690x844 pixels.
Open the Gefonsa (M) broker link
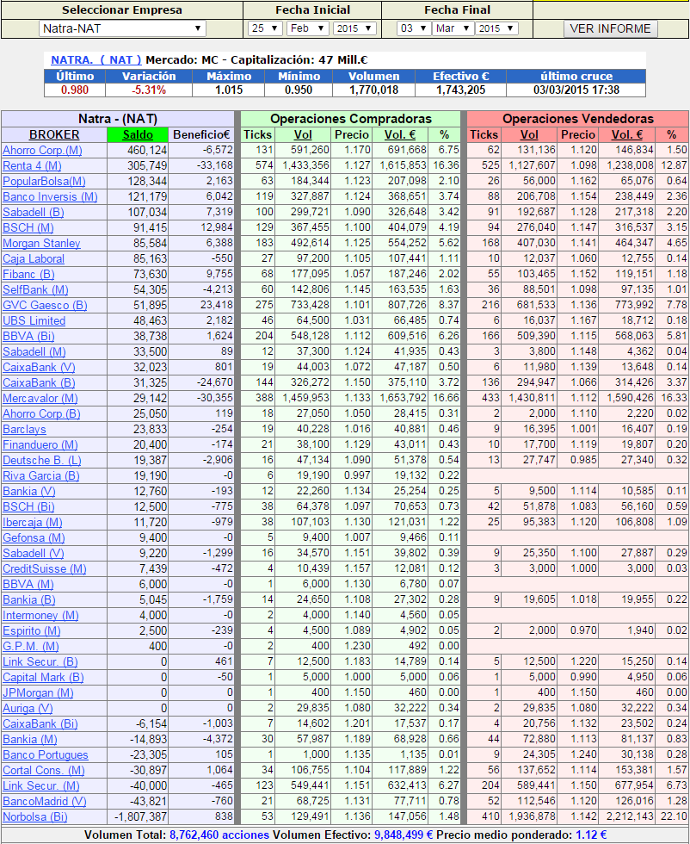pos(34,538)
